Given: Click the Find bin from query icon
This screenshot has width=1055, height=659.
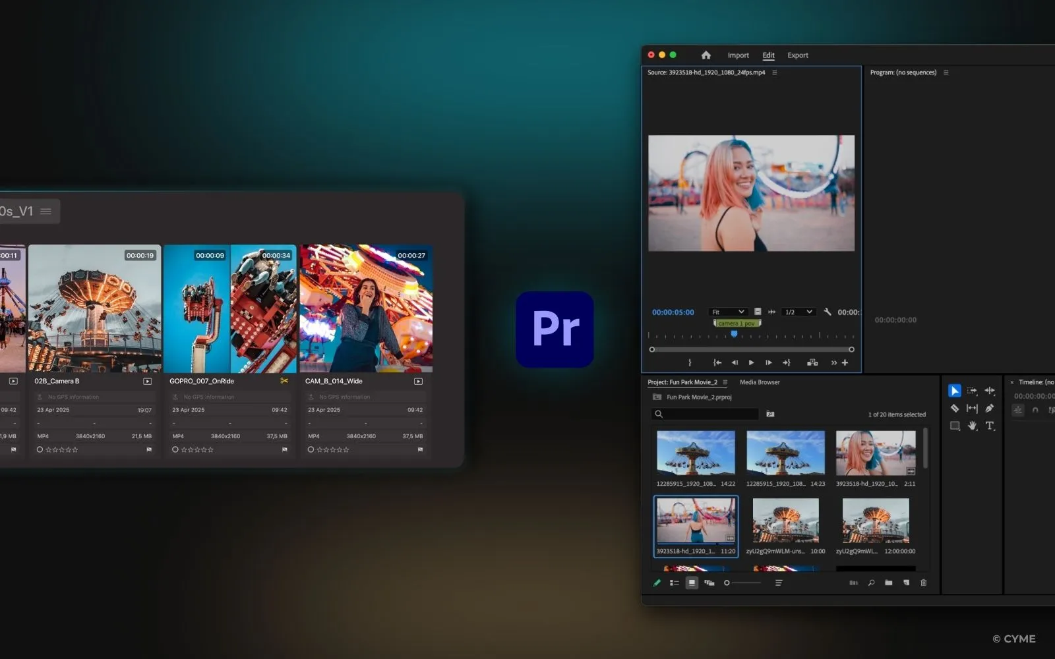Looking at the screenshot, I should pyautogui.click(x=770, y=414).
